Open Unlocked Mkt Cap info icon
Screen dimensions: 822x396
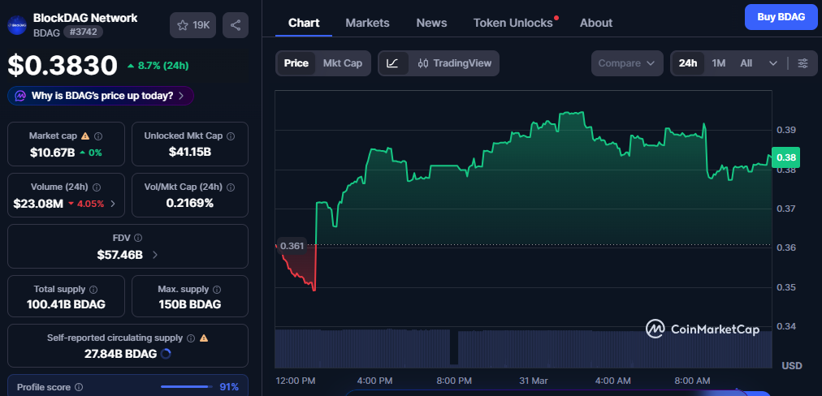231,136
